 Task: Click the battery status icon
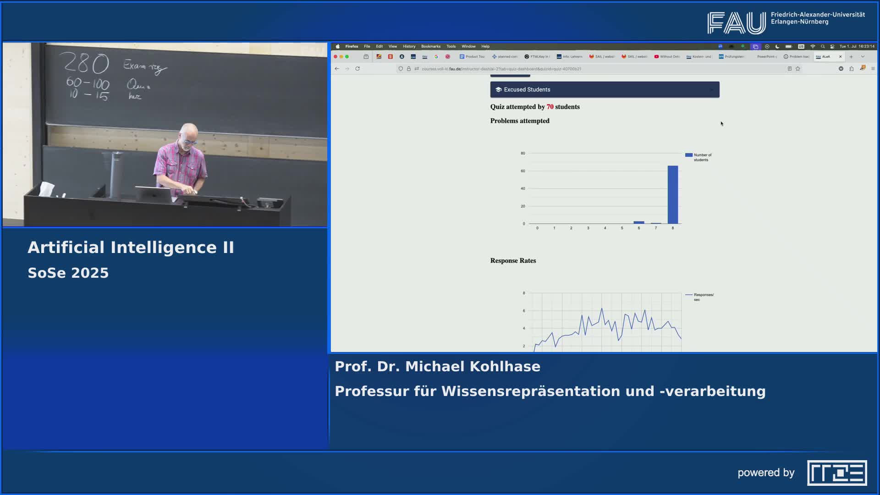(x=789, y=46)
